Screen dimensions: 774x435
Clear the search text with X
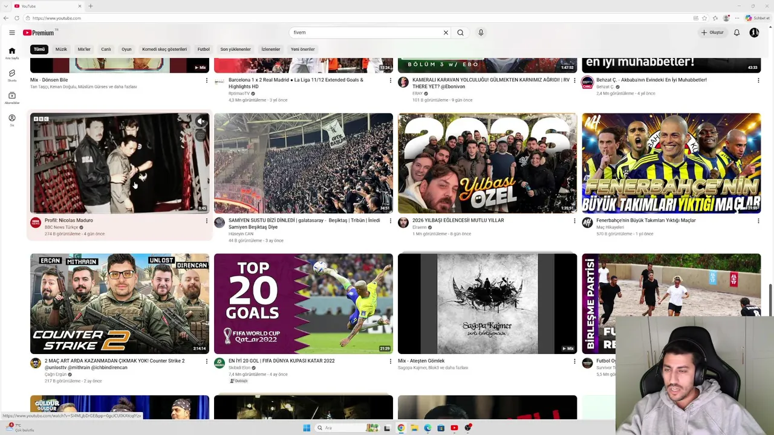(x=446, y=33)
